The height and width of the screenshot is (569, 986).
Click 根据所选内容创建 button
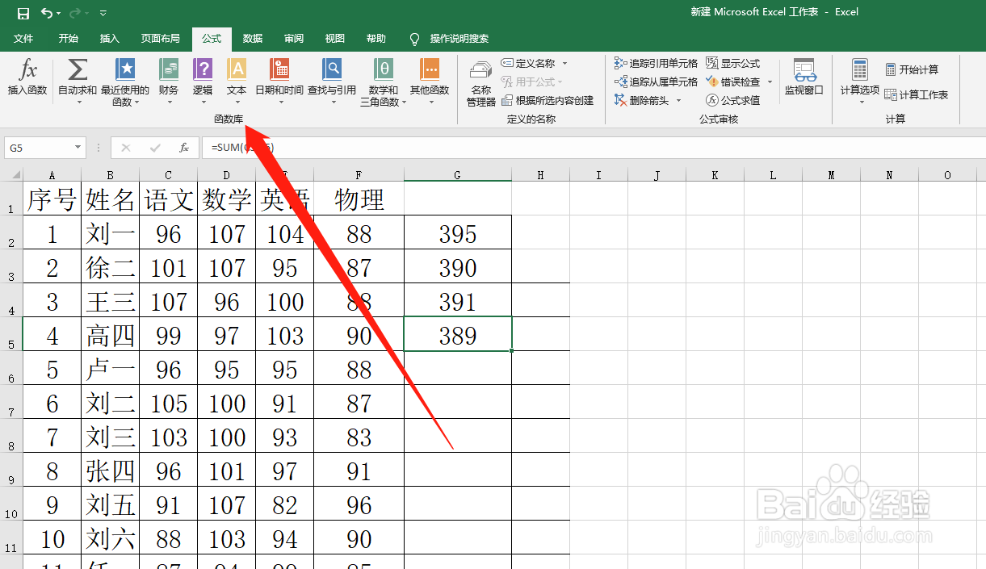[x=548, y=100]
